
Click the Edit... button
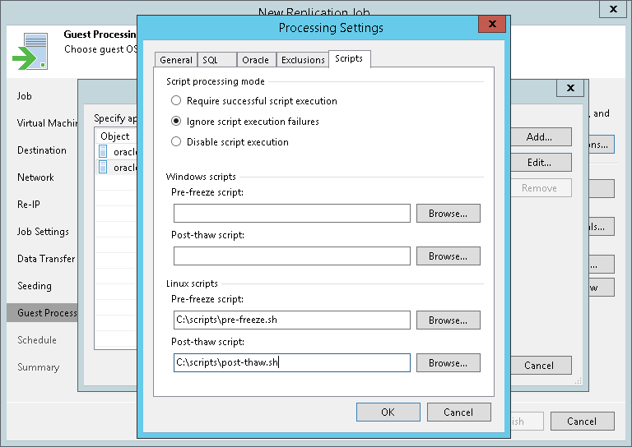pos(539,163)
